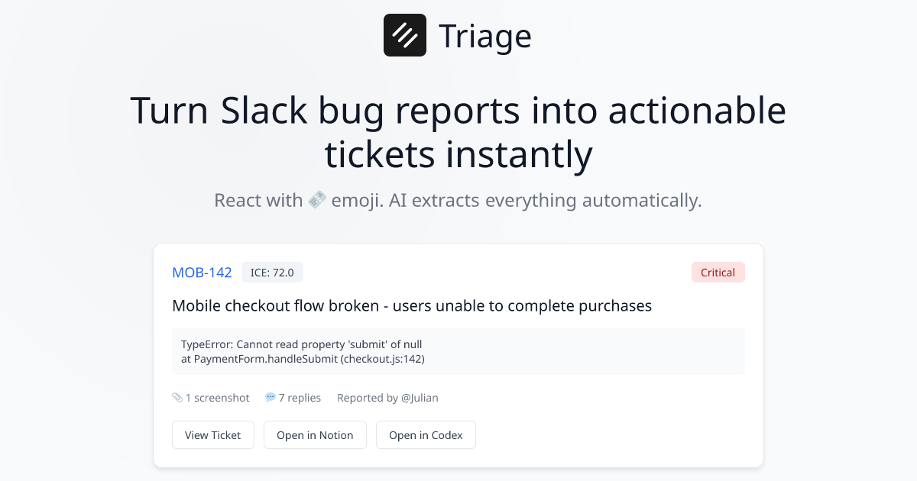Select the TypeError stack trace block

coord(458,351)
